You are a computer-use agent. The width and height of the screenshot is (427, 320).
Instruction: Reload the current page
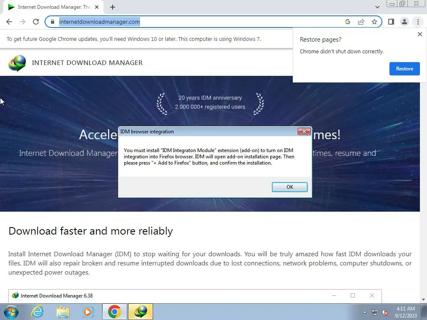point(36,22)
